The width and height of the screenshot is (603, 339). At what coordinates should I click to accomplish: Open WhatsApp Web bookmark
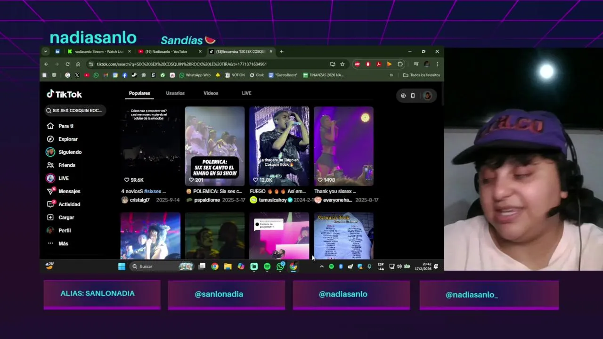point(195,75)
